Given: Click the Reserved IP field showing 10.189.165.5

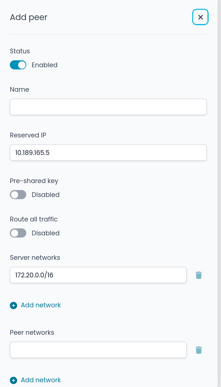Looking at the screenshot, I should click(108, 153).
